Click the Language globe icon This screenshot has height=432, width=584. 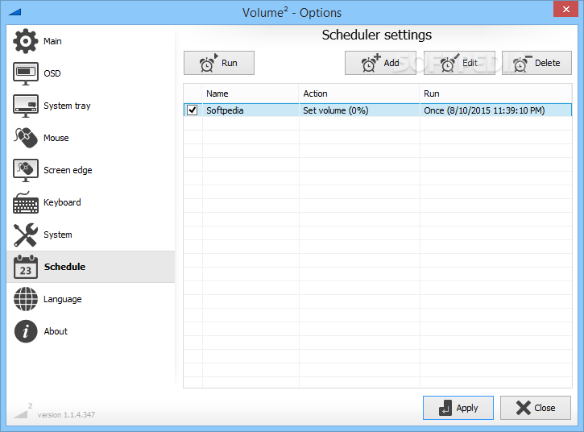25,299
